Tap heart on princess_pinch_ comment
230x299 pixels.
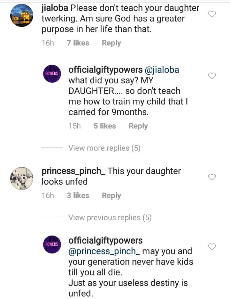point(212,177)
